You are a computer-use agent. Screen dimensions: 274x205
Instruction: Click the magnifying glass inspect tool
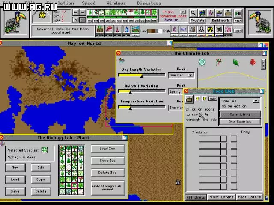tap(193, 14)
